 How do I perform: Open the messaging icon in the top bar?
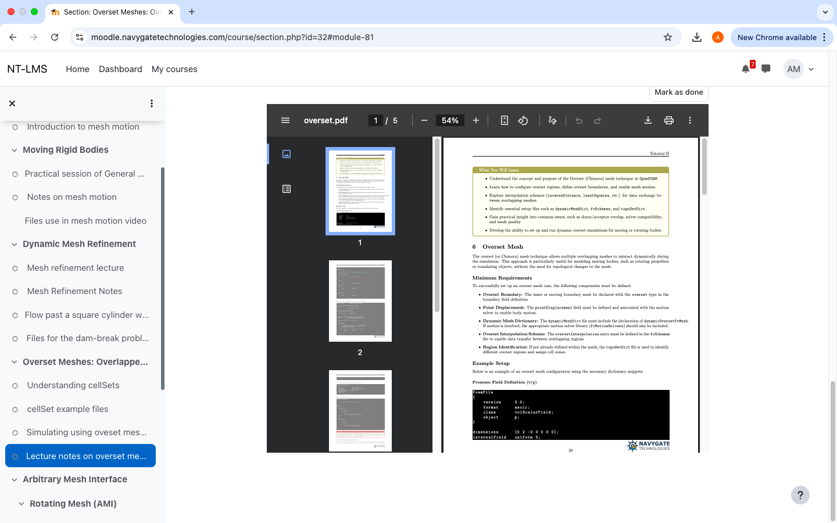pyautogui.click(x=766, y=69)
